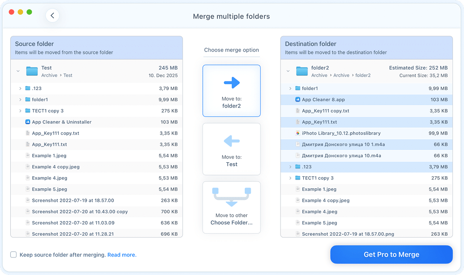
Task: Open the Read more link
Action: coord(122,255)
